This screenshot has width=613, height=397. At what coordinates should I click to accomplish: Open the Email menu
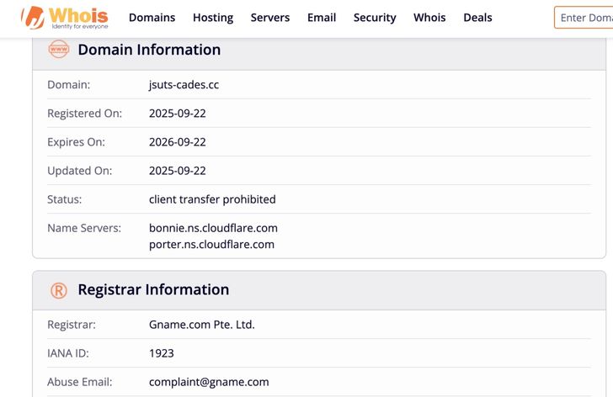[x=322, y=18]
